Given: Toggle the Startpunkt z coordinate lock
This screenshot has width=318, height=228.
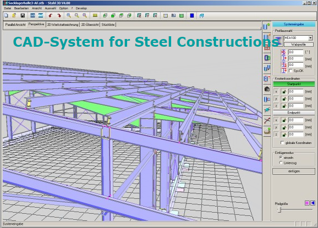Looking at the screenshot, I should (x=284, y=106).
